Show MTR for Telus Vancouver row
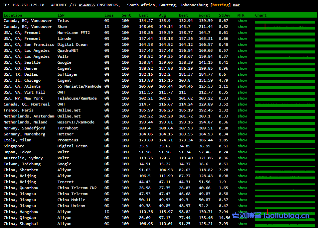Screen dimensions: 318x228 click(242, 21)
